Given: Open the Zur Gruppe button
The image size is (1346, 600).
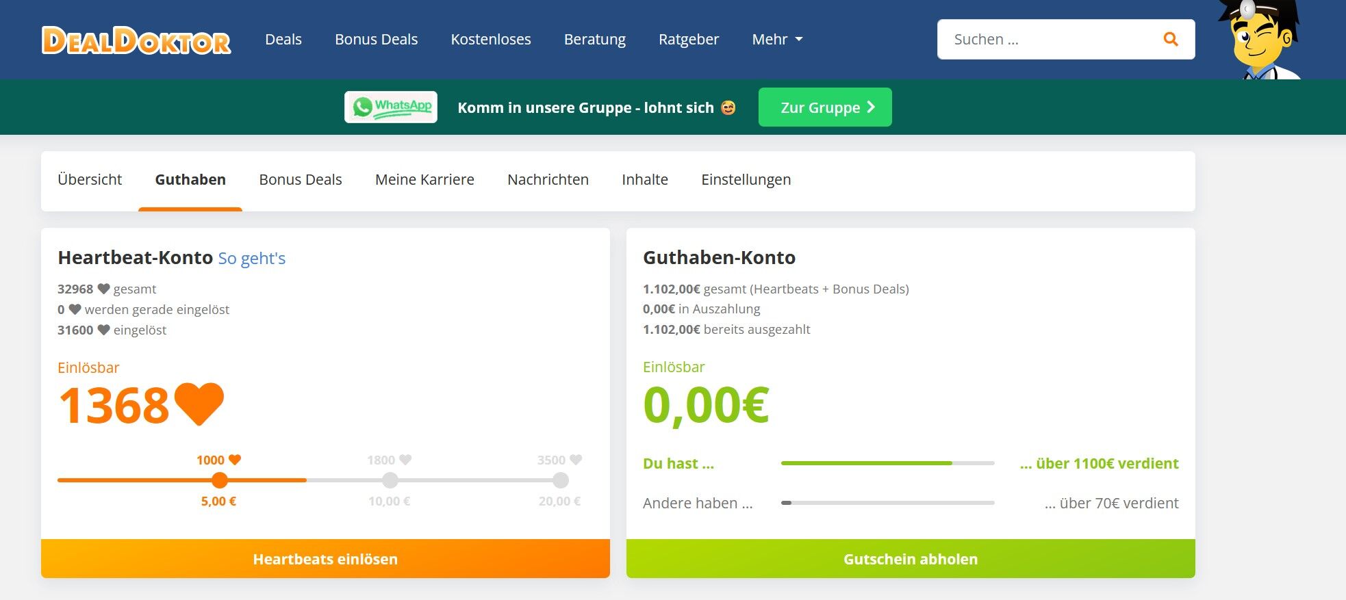Looking at the screenshot, I should (x=825, y=107).
